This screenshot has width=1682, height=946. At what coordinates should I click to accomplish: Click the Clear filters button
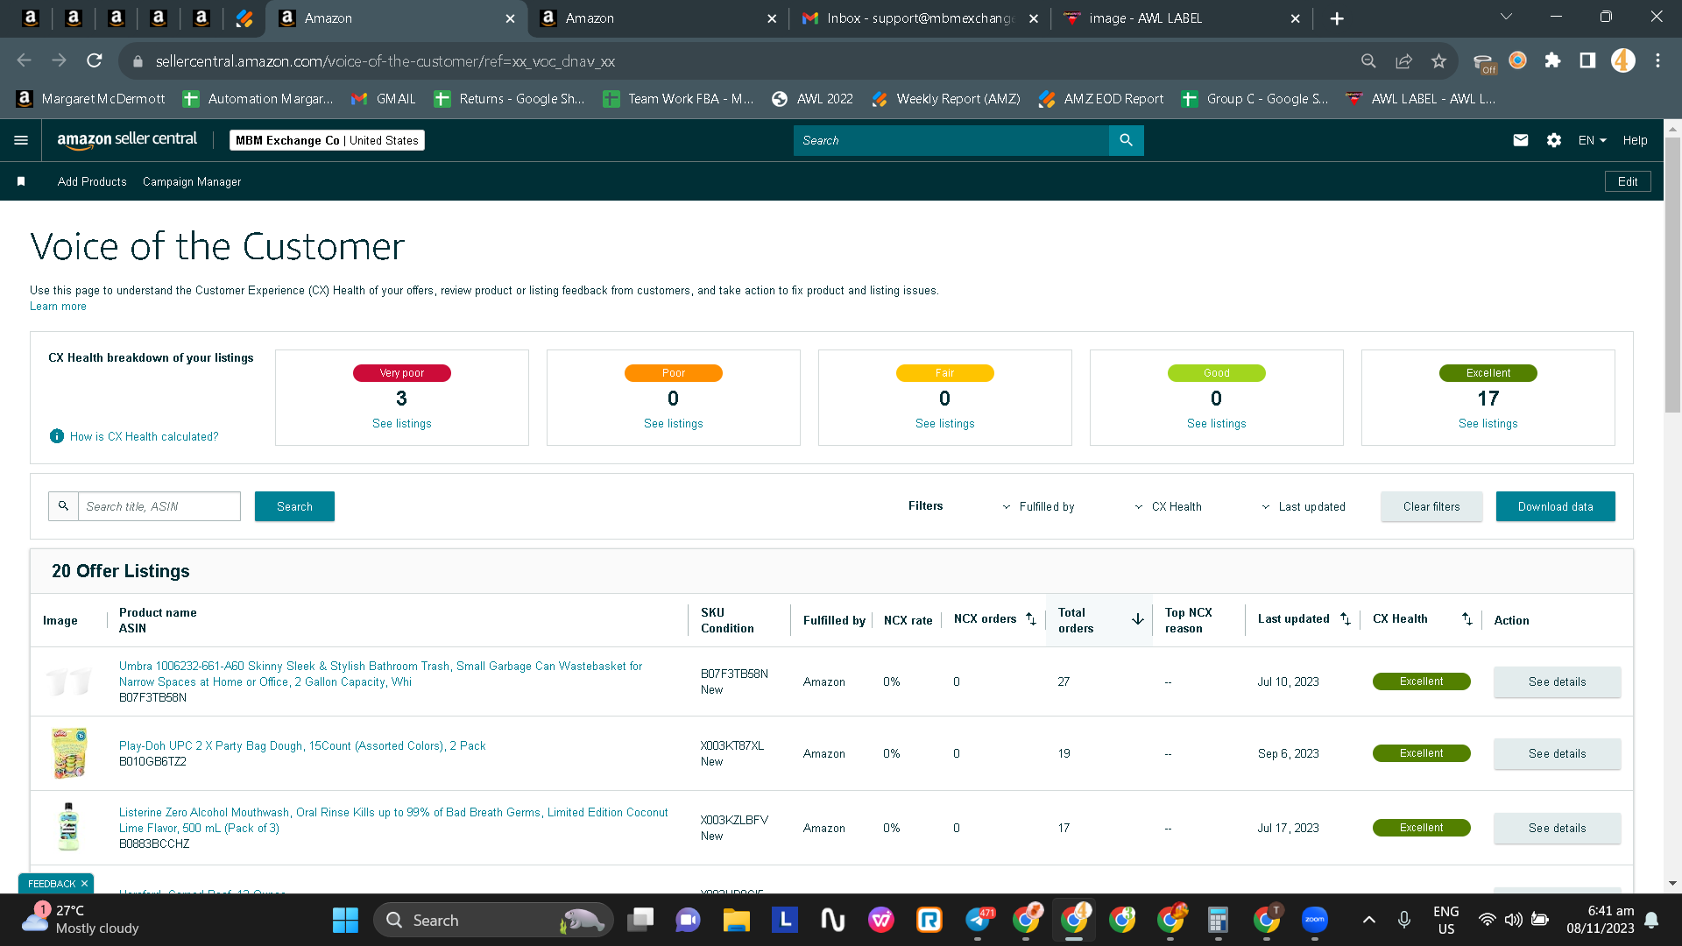(x=1431, y=506)
